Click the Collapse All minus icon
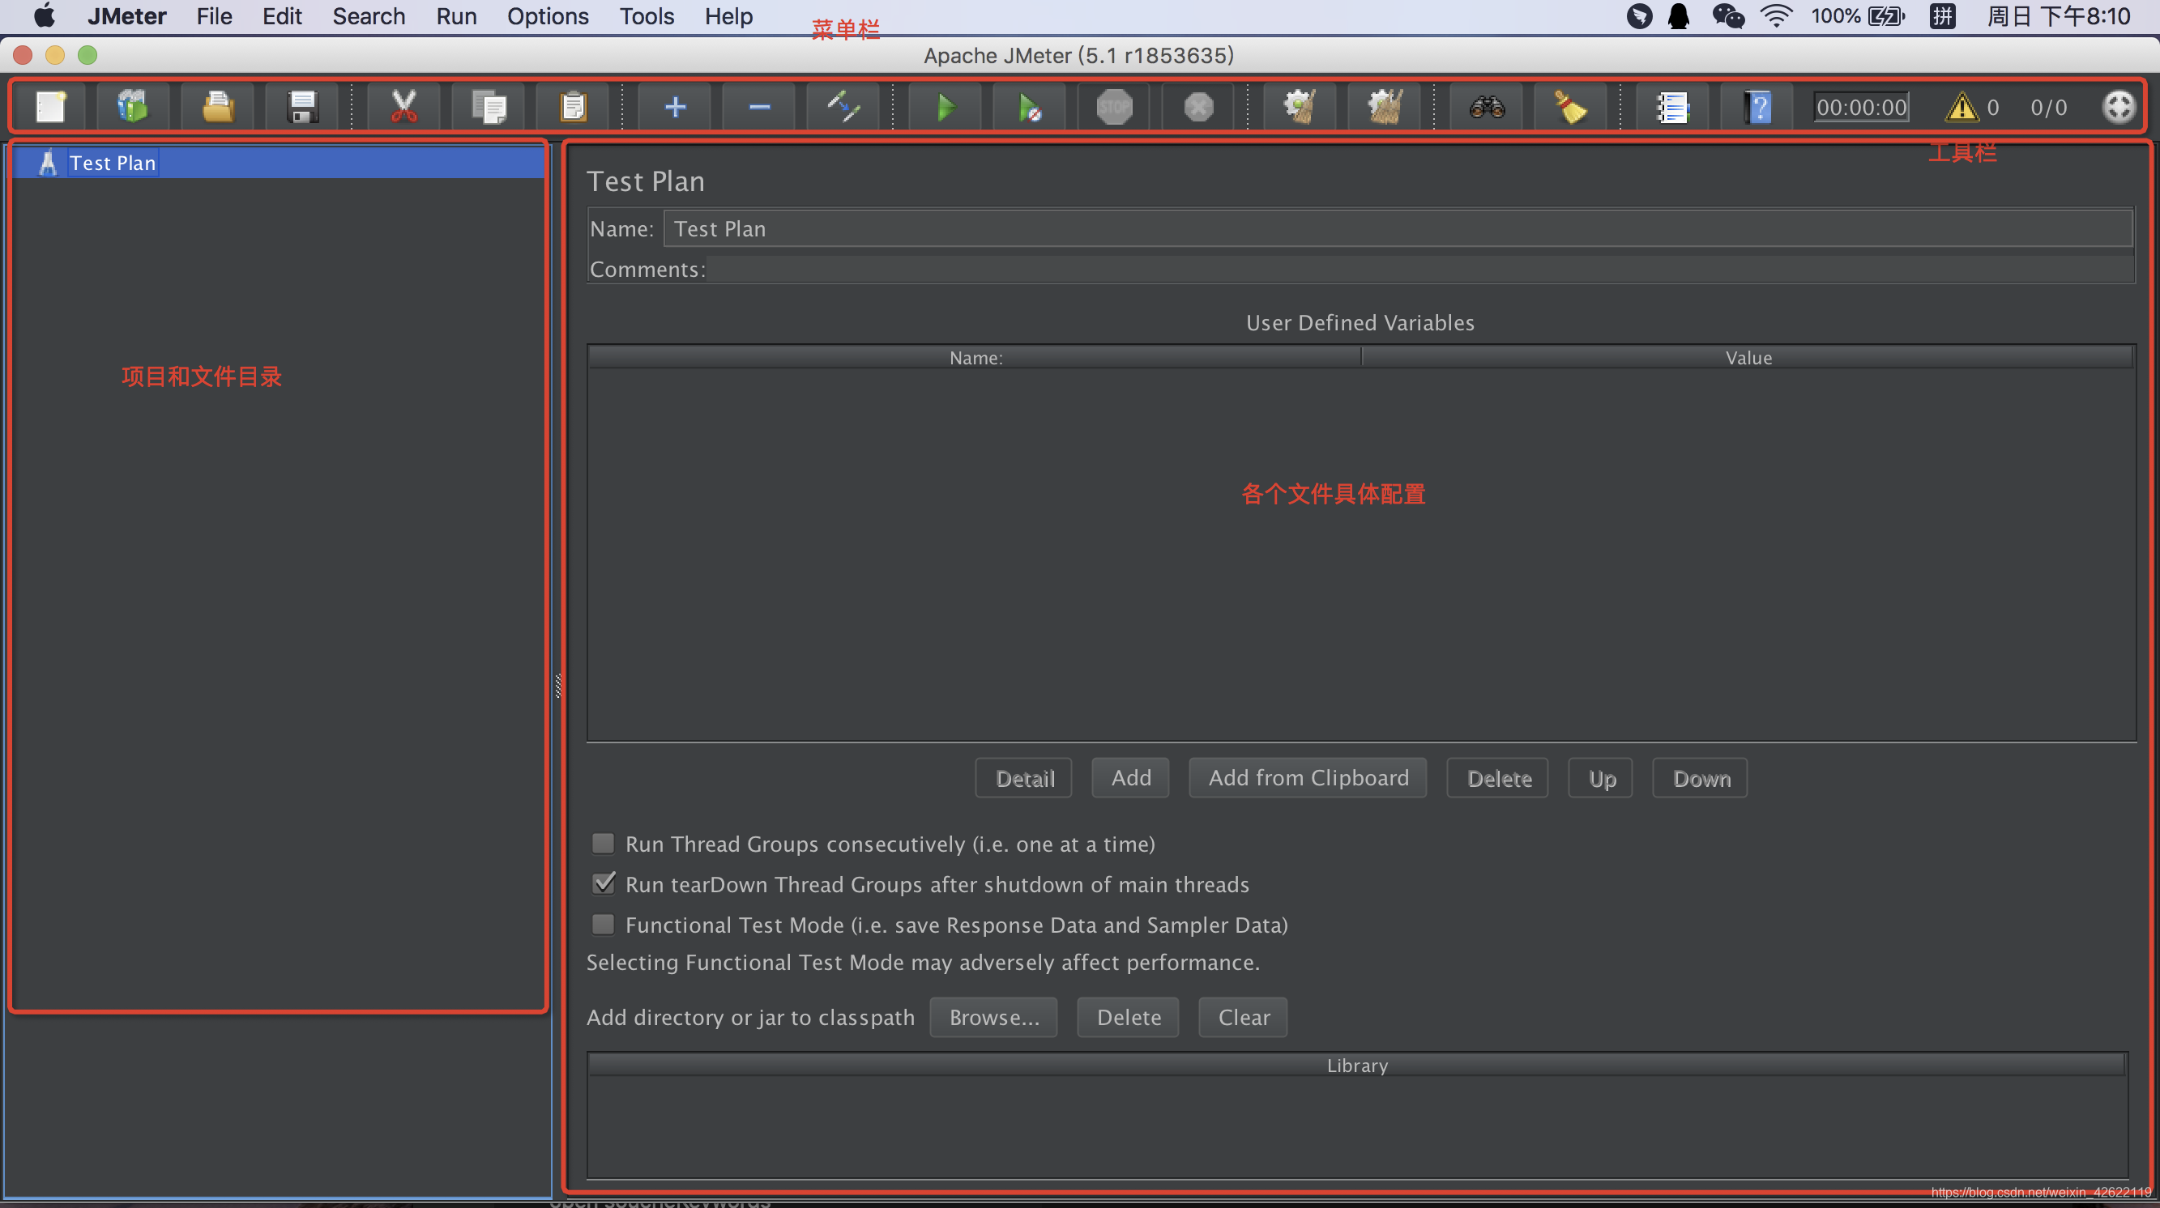 tap(760, 107)
